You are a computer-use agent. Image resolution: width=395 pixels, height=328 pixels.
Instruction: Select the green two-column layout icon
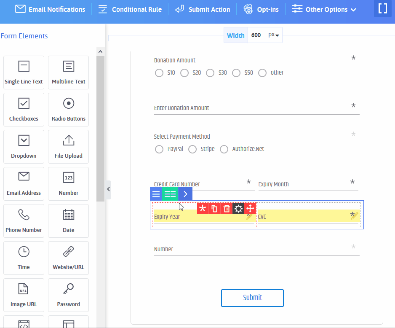point(170,194)
